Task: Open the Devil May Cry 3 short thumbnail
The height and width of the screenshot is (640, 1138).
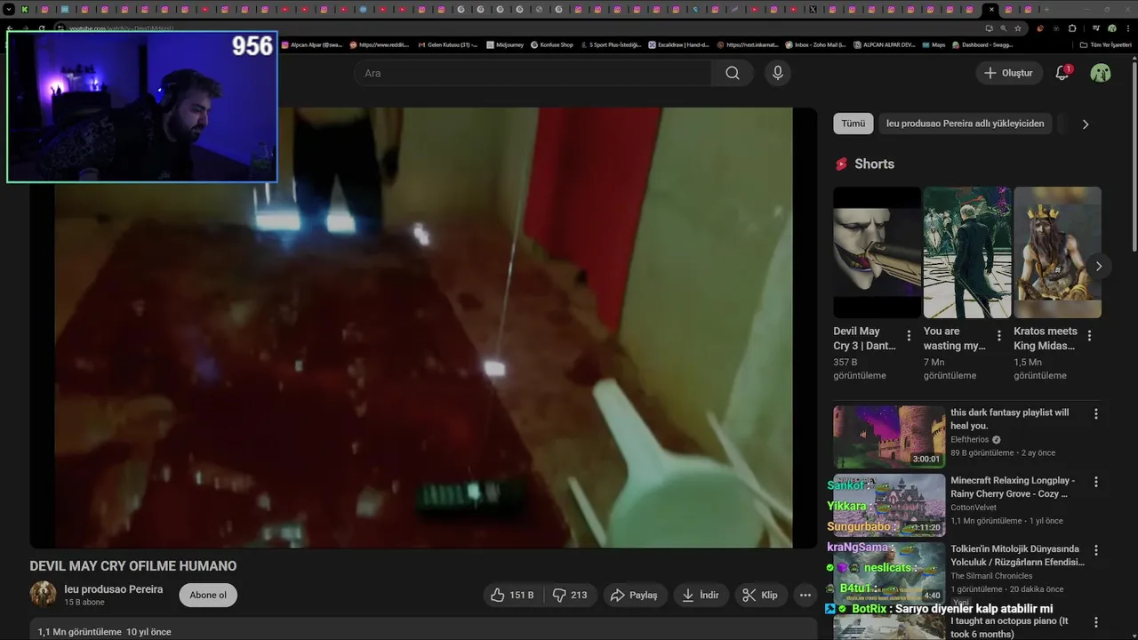Action: 877,252
